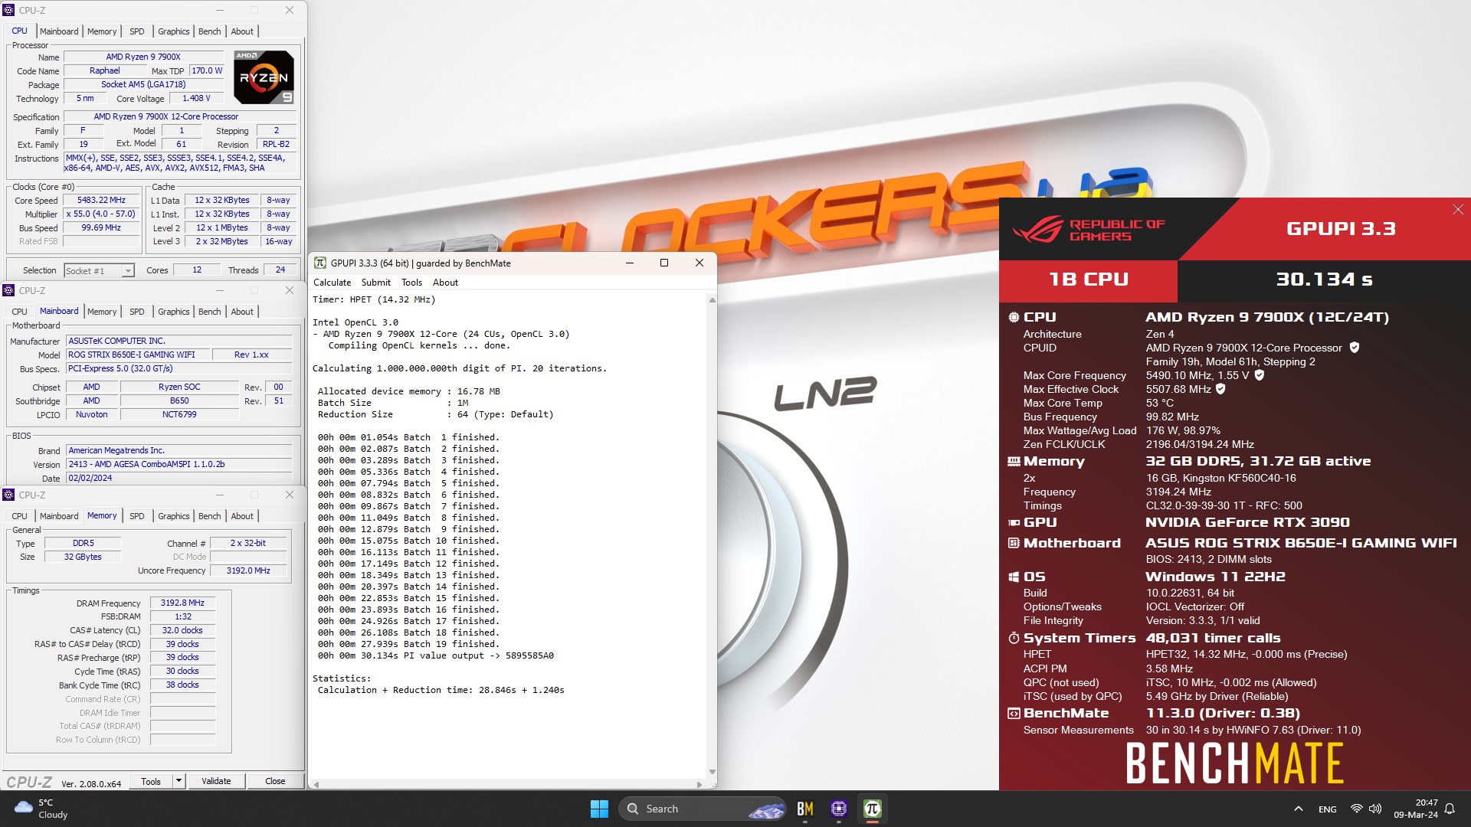Show hidden system tray icons

[x=1298, y=809]
